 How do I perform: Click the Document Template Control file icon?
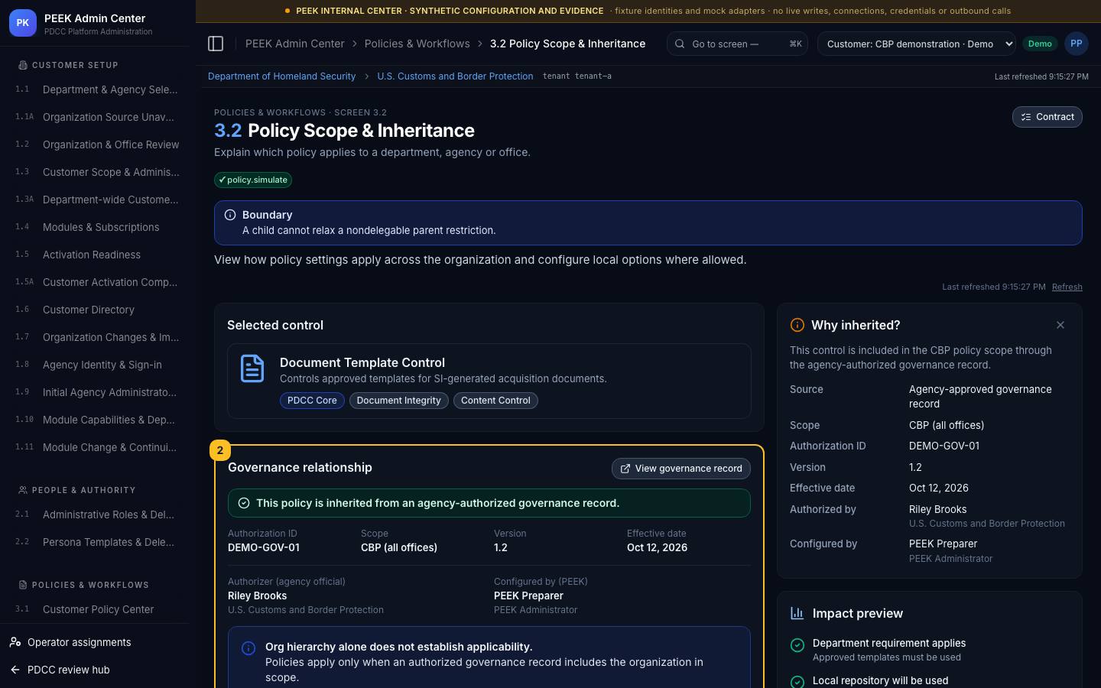[252, 368]
